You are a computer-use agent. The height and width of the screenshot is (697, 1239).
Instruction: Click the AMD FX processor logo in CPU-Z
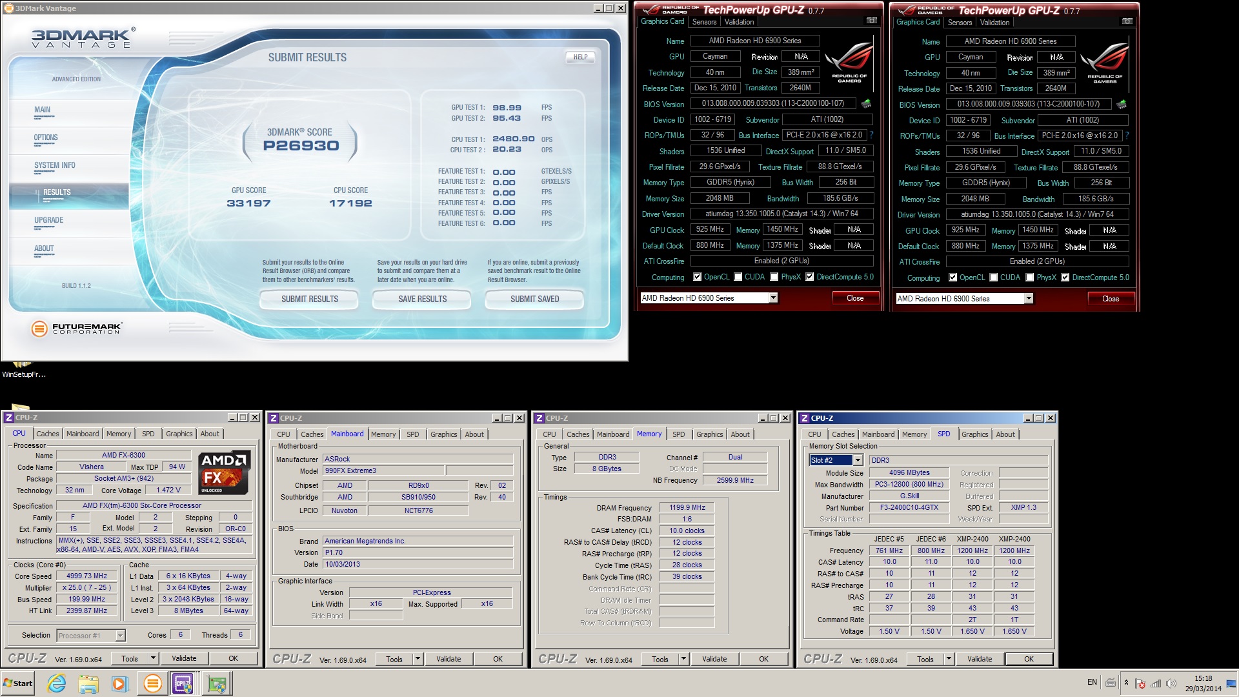click(x=225, y=473)
